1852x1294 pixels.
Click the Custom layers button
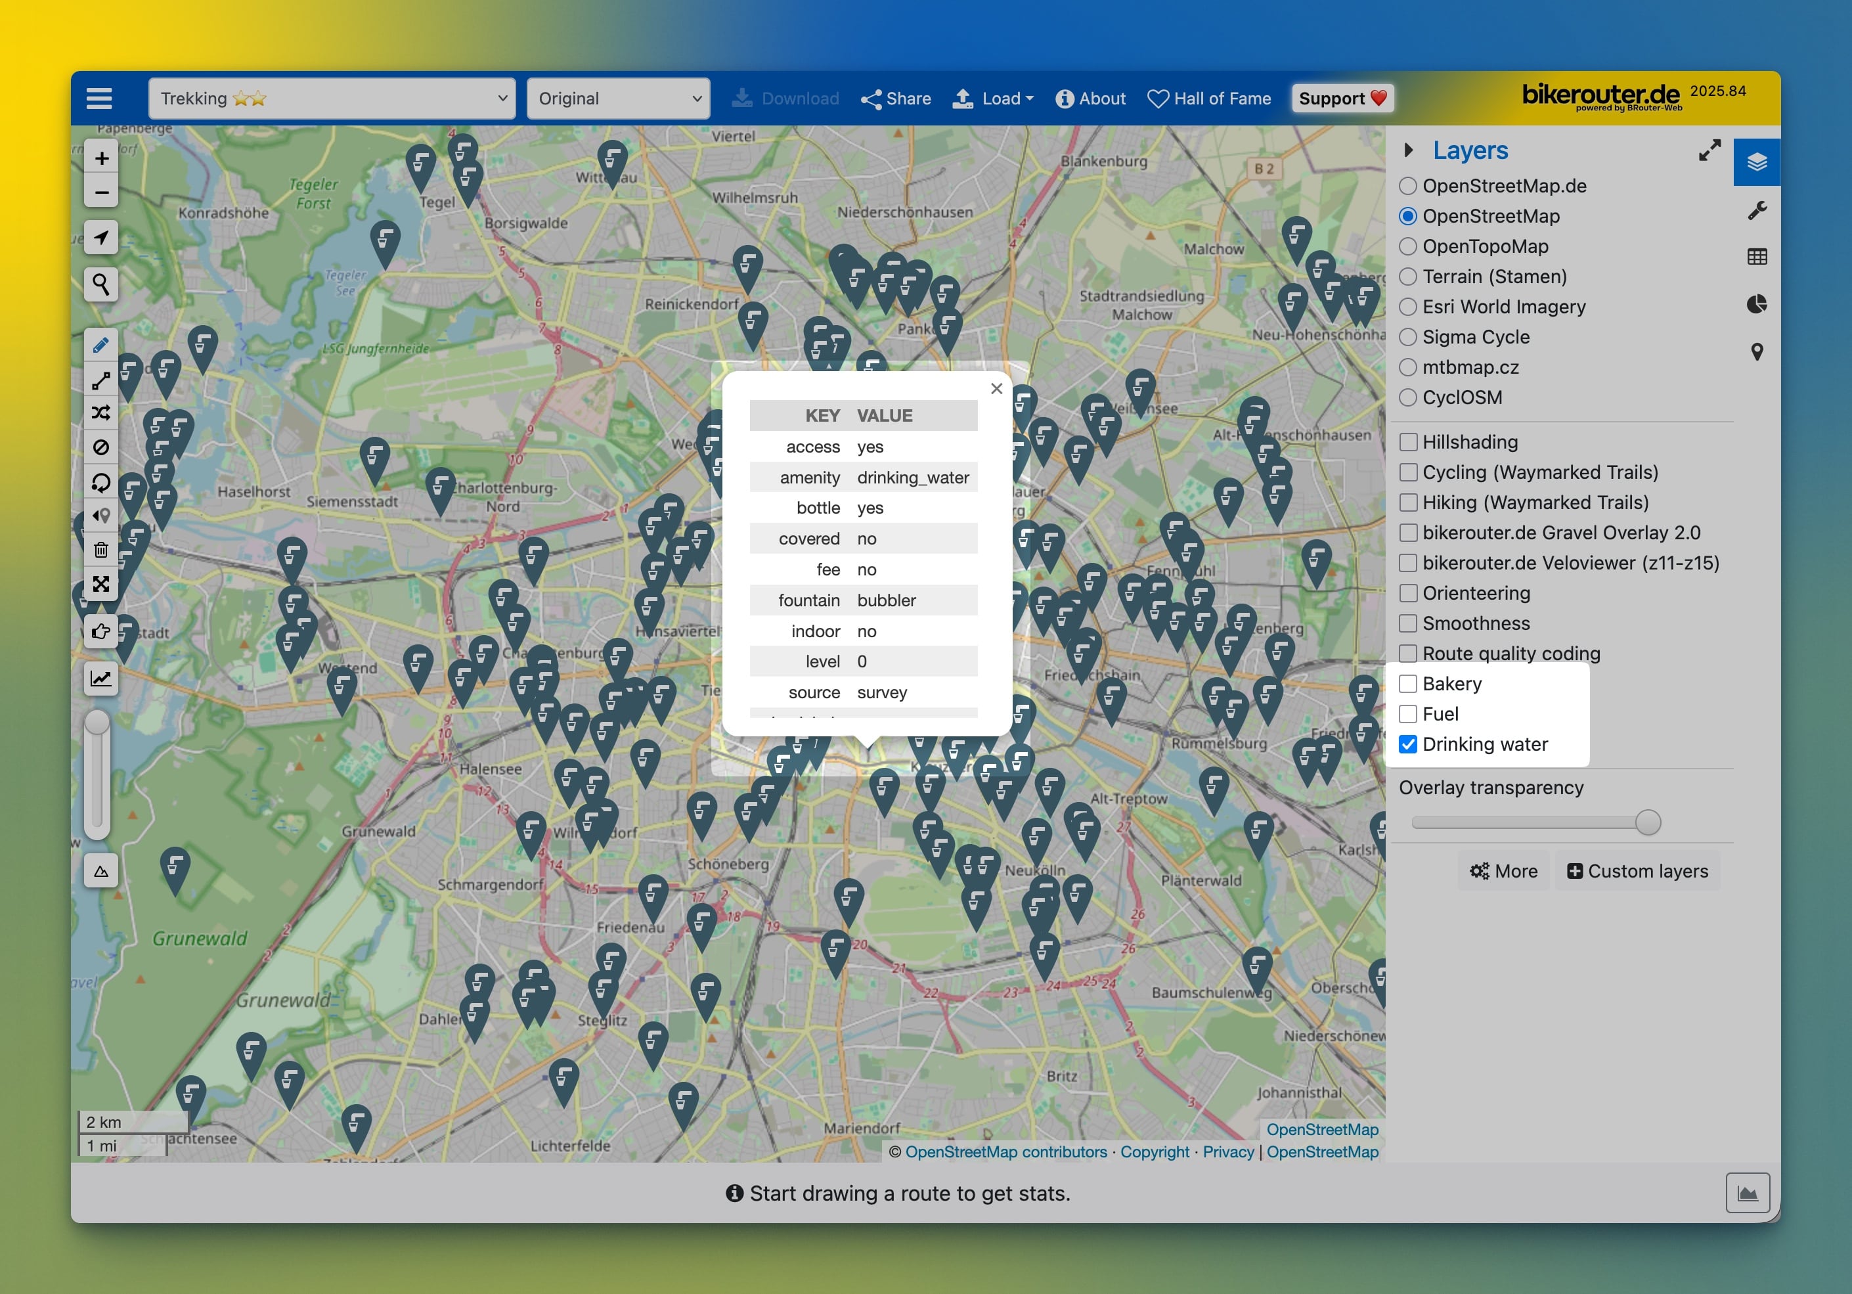tap(1637, 871)
